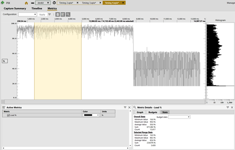
Task: Click the Active Metrics list icon
Action: (4, 107)
